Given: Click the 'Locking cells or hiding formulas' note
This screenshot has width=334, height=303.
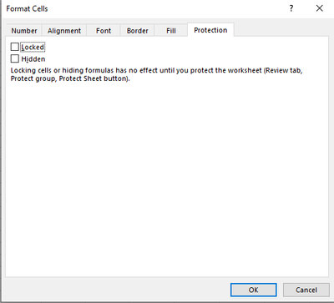Looking at the screenshot, I should (x=156, y=74).
